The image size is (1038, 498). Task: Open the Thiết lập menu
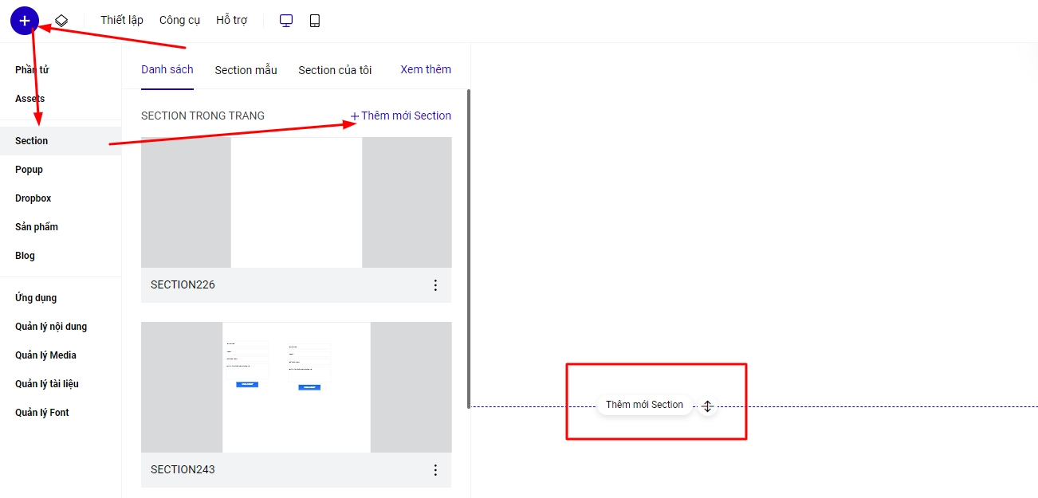click(x=122, y=21)
